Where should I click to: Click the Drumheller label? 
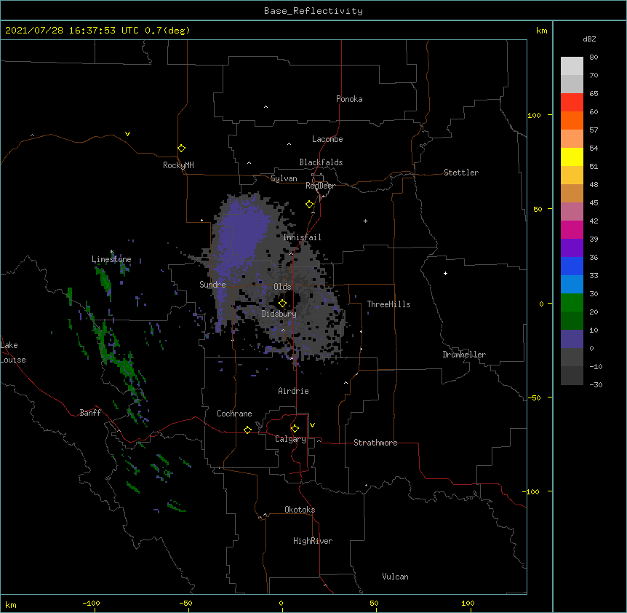[x=464, y=355]
